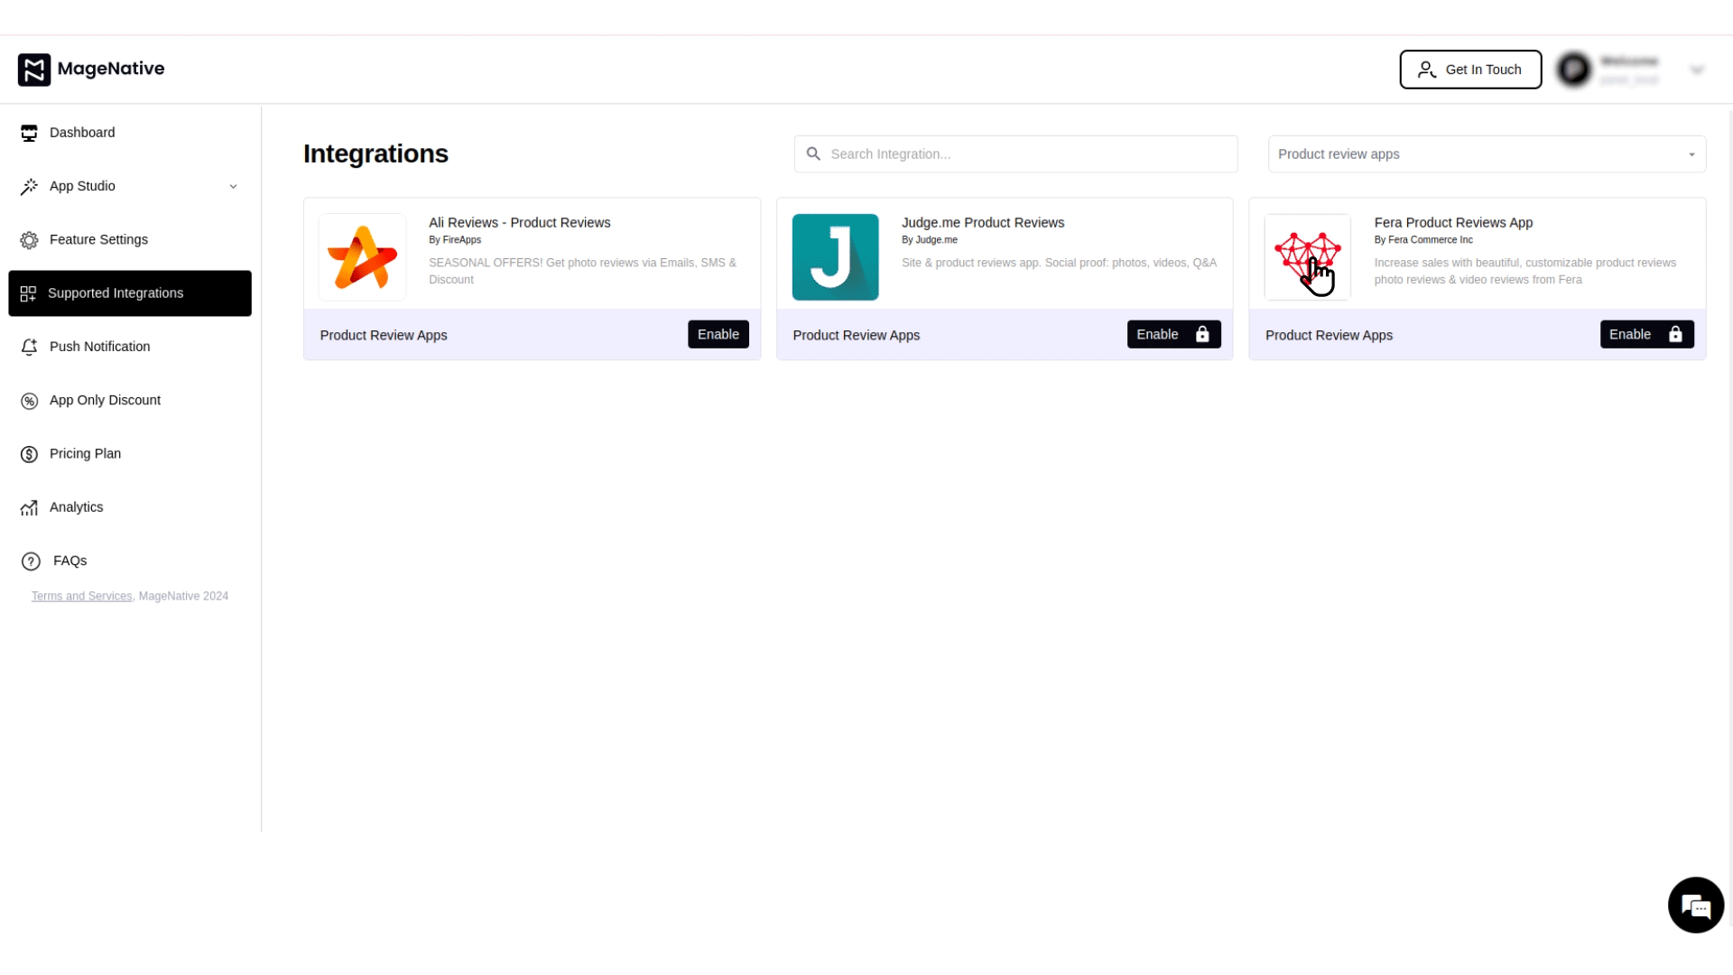
Task: Open the Product review apps dropdown
Action: pyautogui.click(x=1486, y=154)
